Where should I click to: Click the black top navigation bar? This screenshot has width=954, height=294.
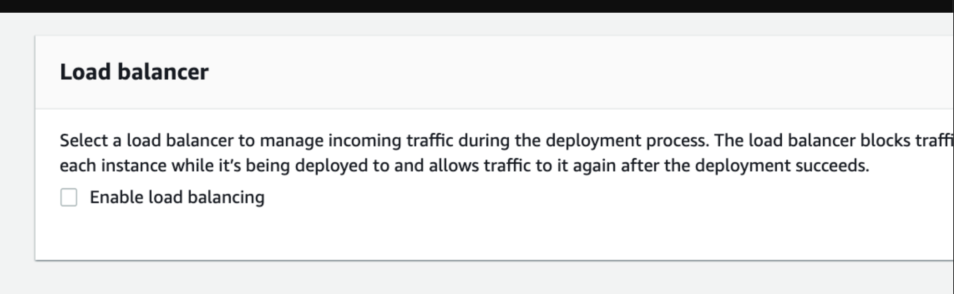(x=477, y=6)
